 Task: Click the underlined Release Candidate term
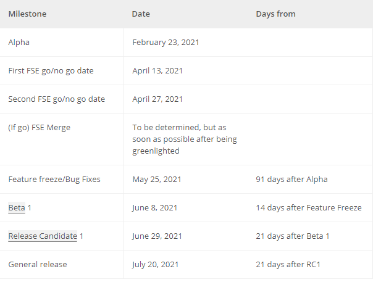[x=43, y=236]
